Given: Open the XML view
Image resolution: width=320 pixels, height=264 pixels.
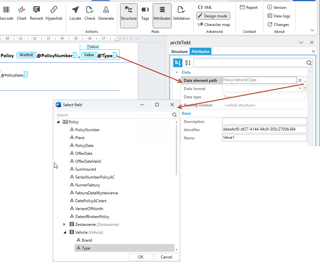Looking at the screenshot, I should pyautogui.click(x=205, y=8).
